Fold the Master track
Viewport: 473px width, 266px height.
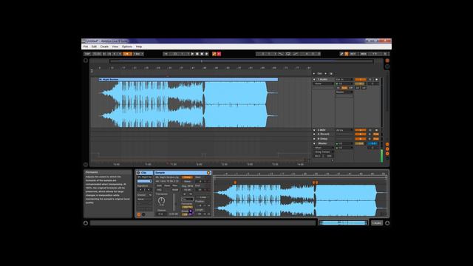pyautogui.click(x=314, y=143)
